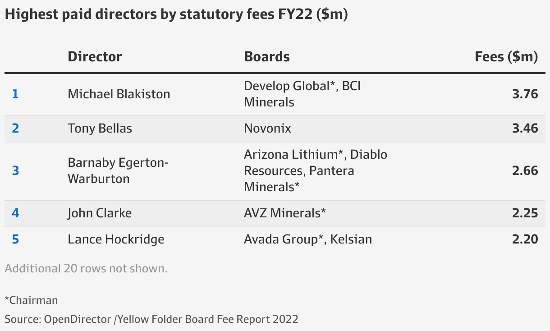Image resolution: width=550 pixels, height=331 pixels.
Task: Click 'Additional 20 rows not shown' text
Action: [86, 268]
